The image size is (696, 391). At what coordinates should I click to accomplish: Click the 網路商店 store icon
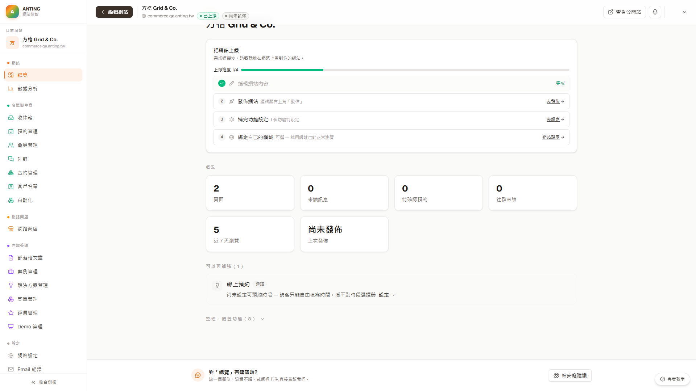pos(11,229)
